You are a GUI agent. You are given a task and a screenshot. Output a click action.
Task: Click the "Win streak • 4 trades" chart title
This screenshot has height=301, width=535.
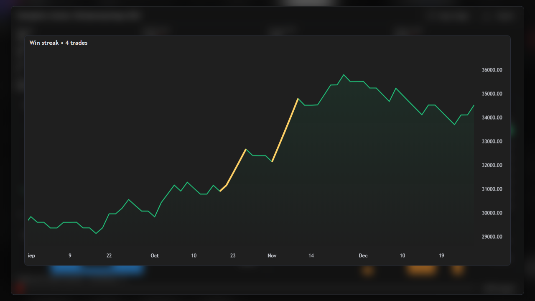pos(59,43)
